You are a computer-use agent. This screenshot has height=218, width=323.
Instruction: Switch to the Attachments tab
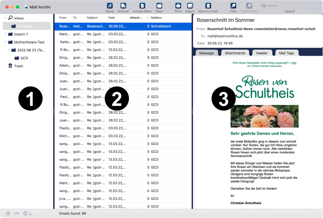pos(235,53)
